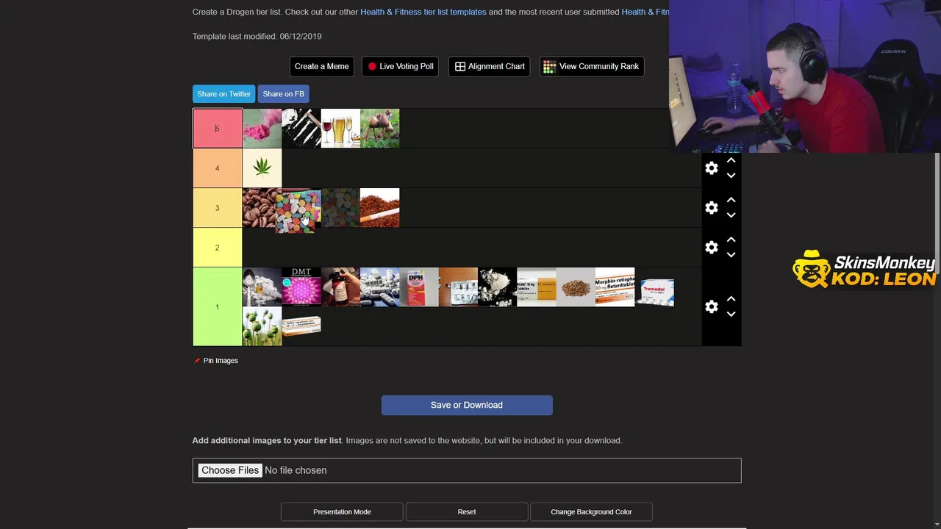This screenshot has width=941, height=529.
Task: Select mushrooms image in tier 5
Action: click(x=380, y=129)
